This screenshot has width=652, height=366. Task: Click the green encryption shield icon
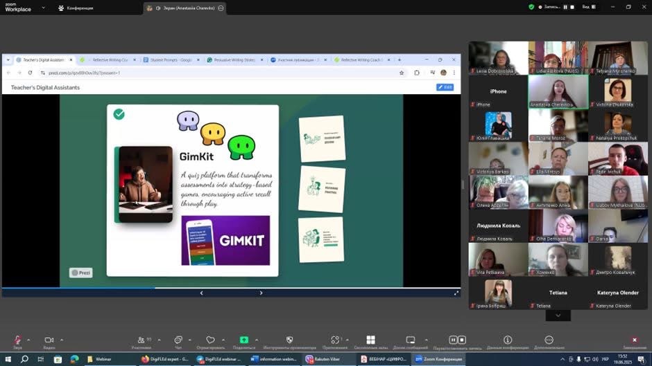click(x=531, y=7)
